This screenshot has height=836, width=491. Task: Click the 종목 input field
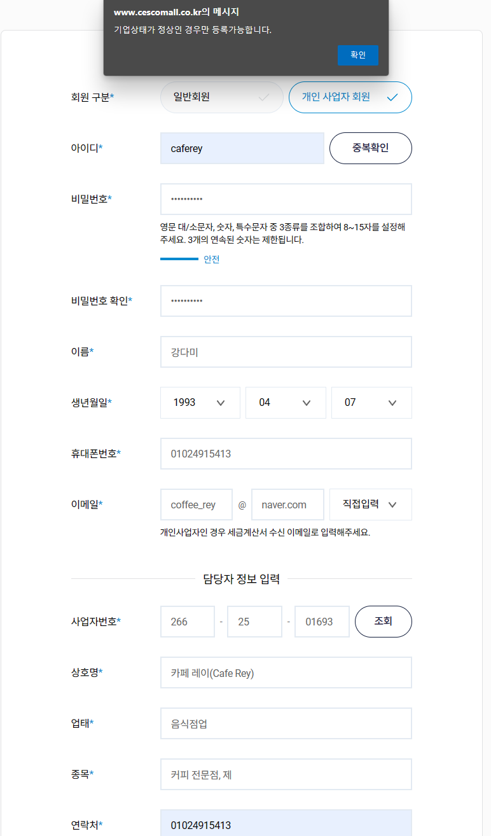(286, 774)
